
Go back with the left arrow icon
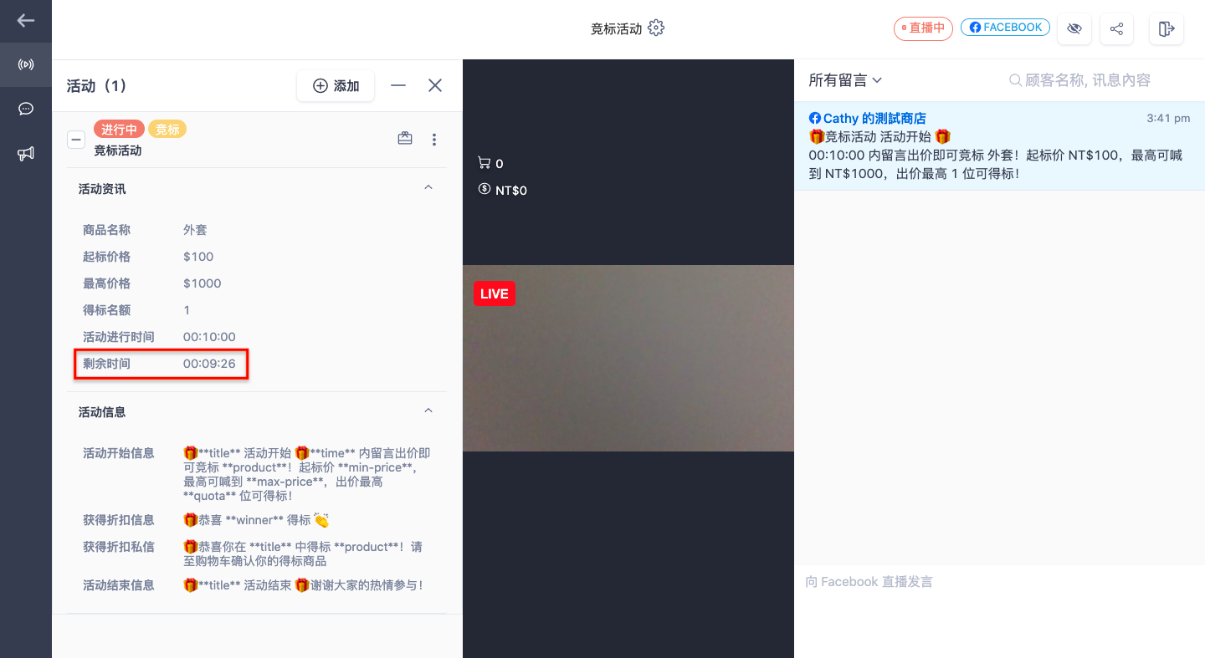[x=26, y=21]
